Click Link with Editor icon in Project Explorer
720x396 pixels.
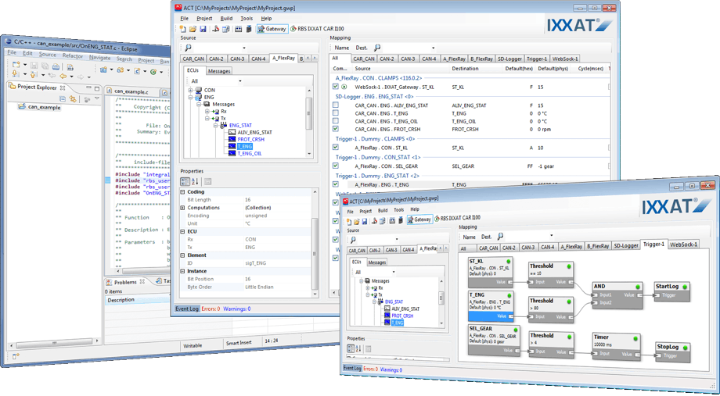click(73, 98)
